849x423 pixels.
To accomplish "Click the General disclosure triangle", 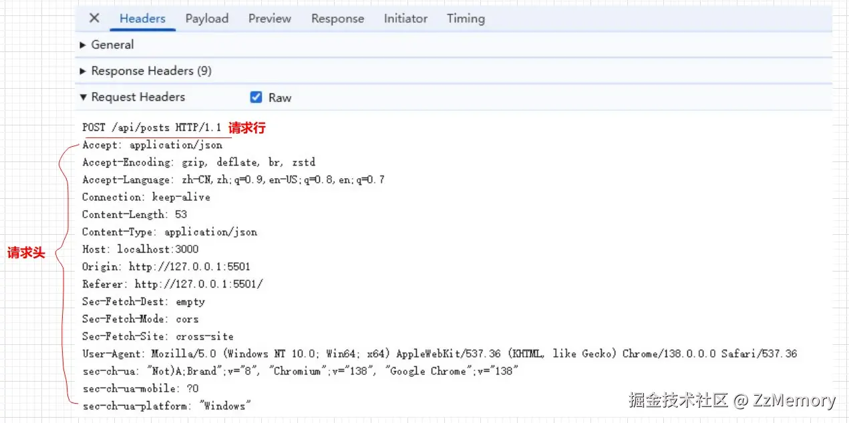I will (83, 44).
